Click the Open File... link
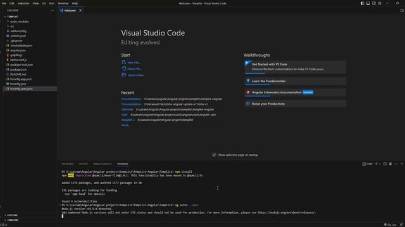405x227 pixels. [x=135, y=69]
